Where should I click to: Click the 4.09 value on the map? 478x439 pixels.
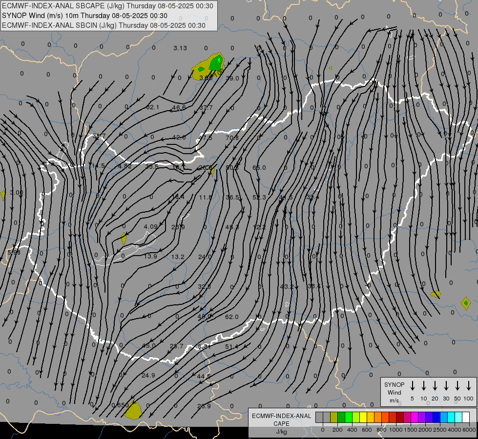150,227
